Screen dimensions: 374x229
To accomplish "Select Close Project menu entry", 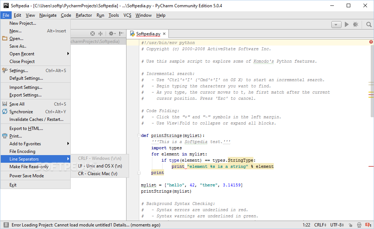I will [35, 62].
